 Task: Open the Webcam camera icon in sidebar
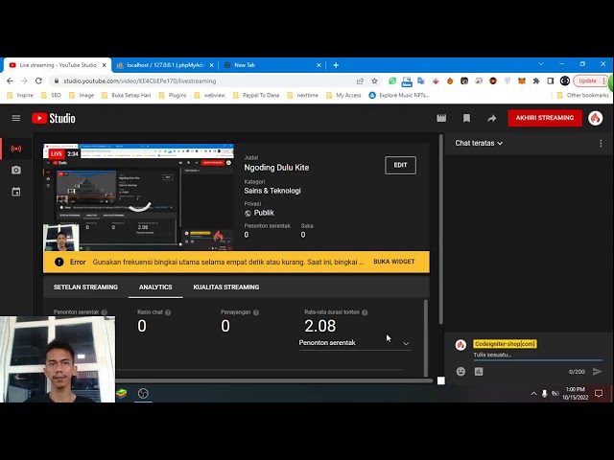16,171
